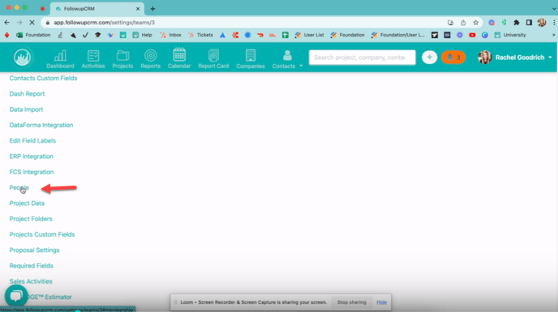Open the orange notifications bell
This screenshot has height=312, width=558.
coord(453,58)
